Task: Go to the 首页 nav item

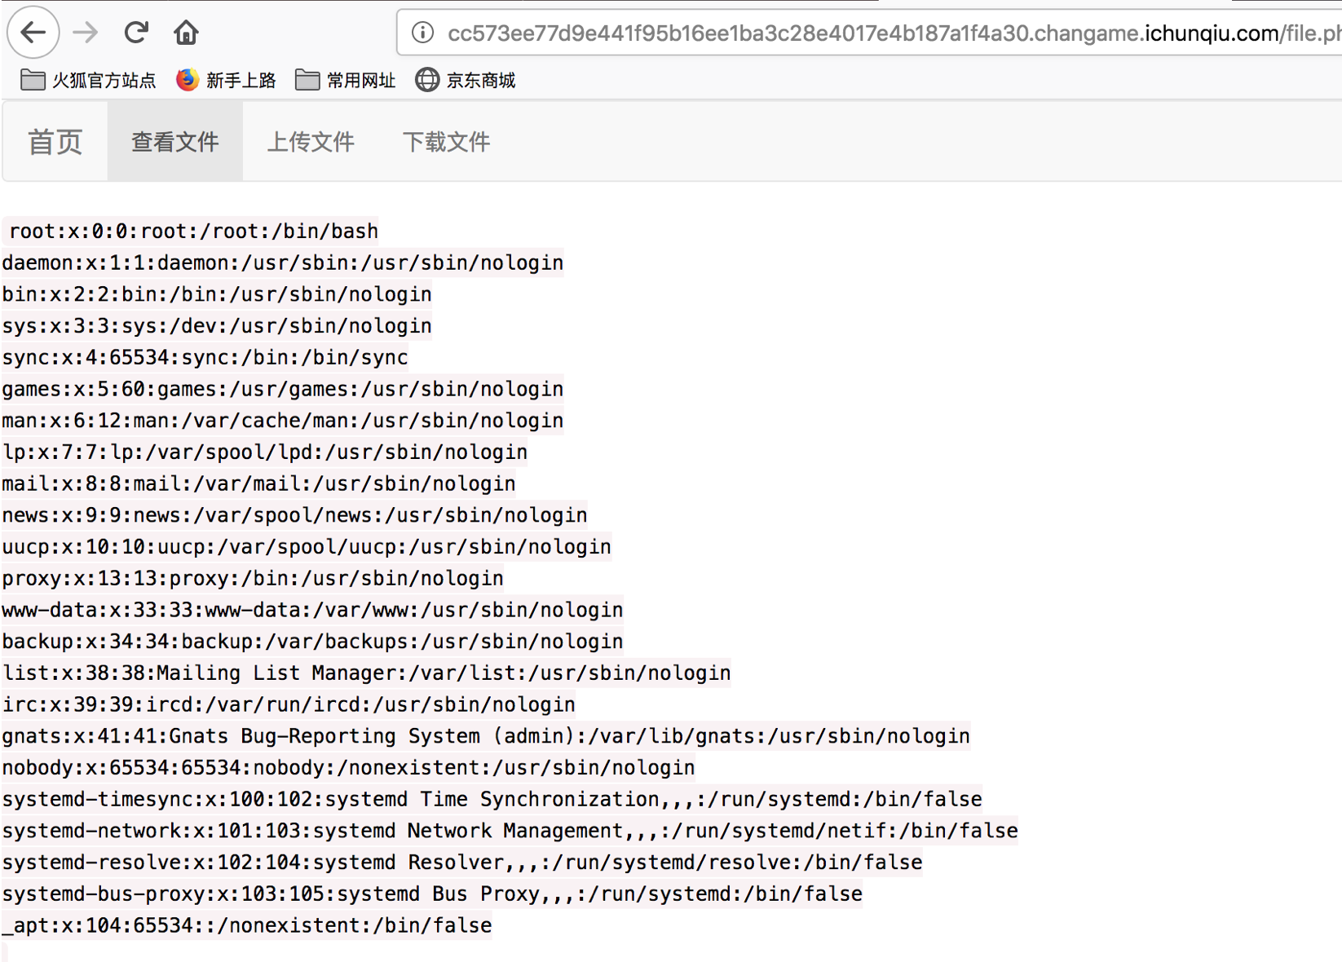Action: tap(55, 142)
